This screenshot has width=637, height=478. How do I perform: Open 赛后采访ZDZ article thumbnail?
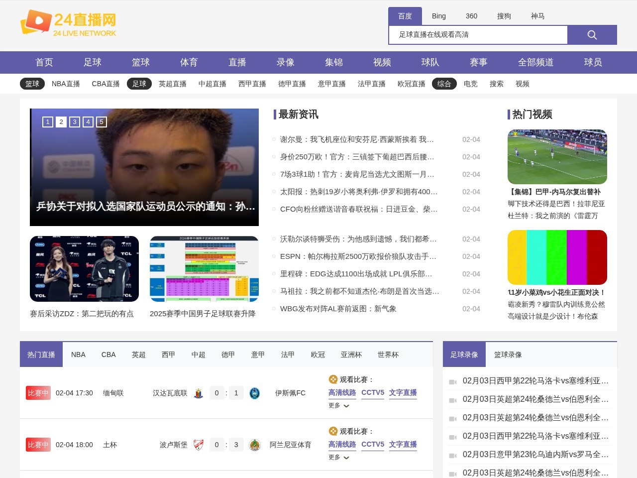84,269
